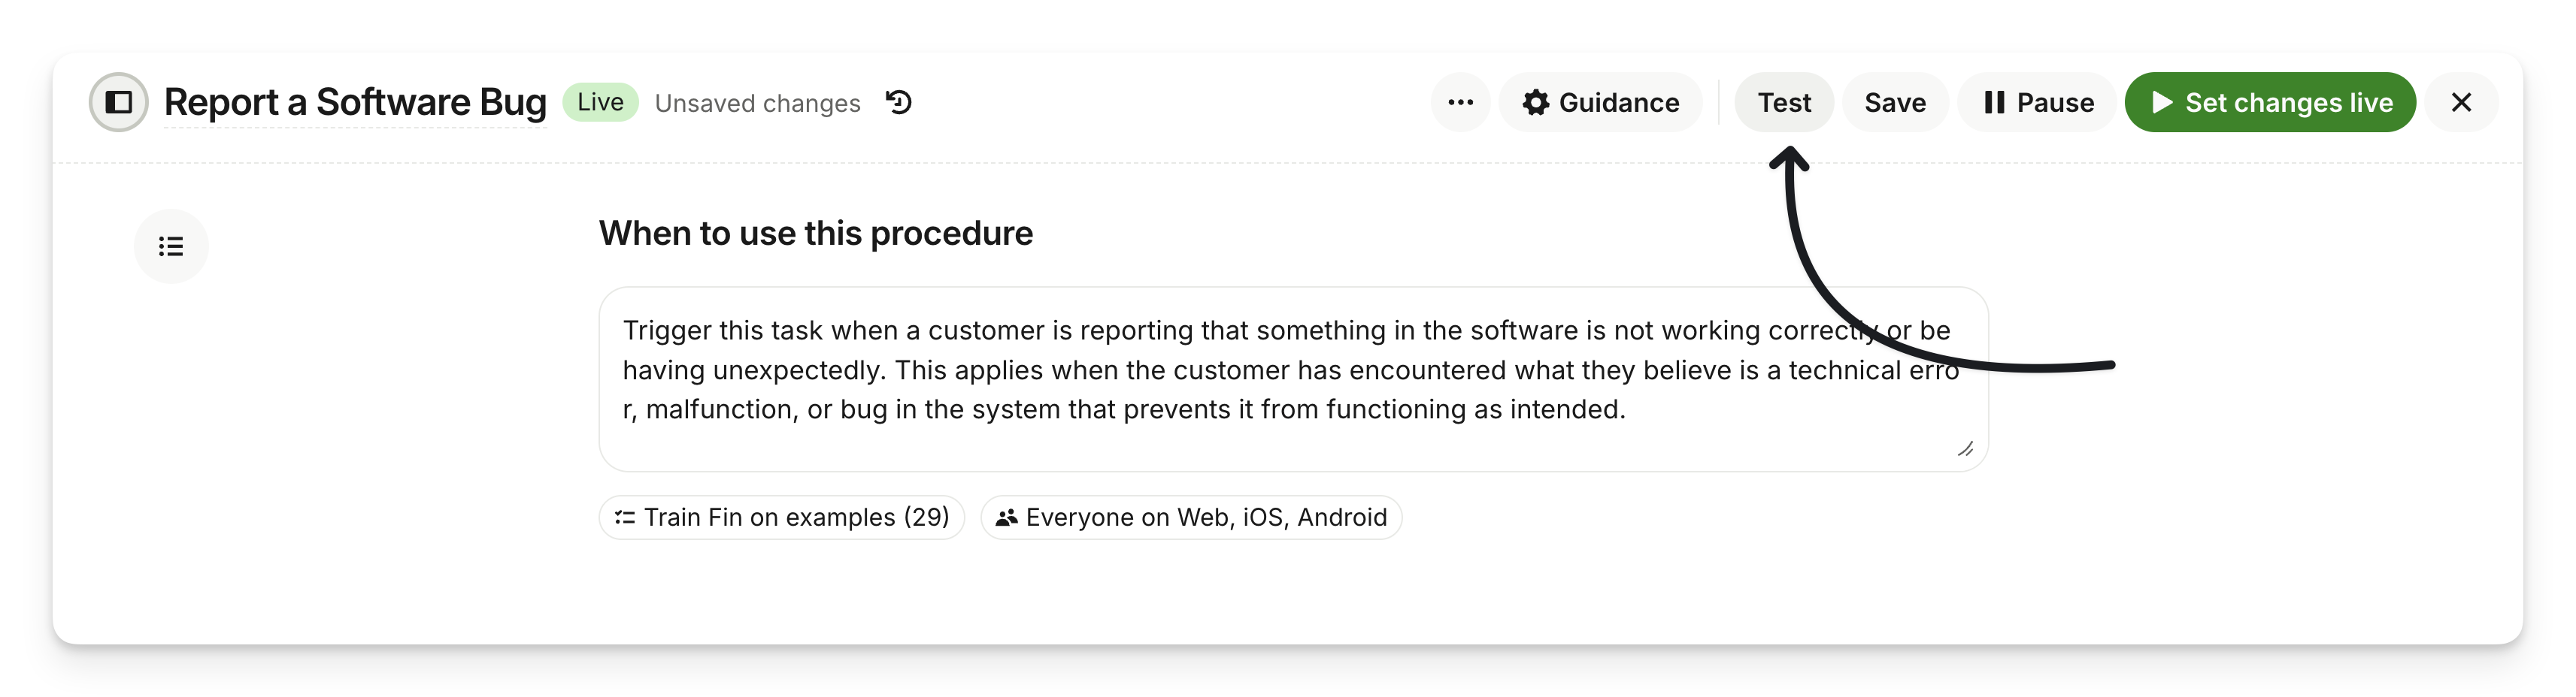Open the three-dot more options menu
Image resolution: width=2576 pixels, height=697 pixels.
[x=1460, y=102]
